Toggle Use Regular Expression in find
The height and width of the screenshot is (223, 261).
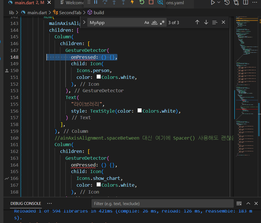162,23
